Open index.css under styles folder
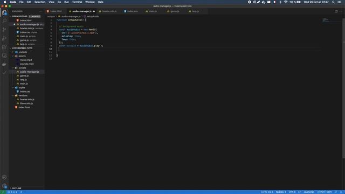 [25, 92]
